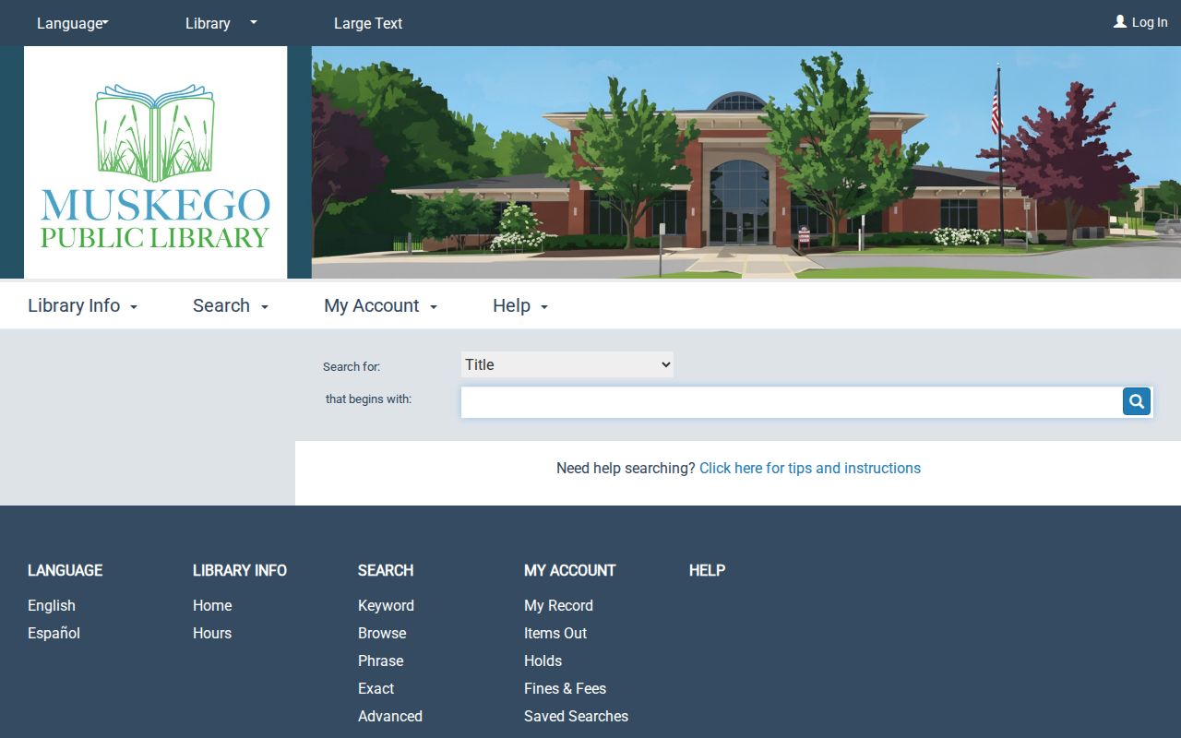Click the Muskego Public Library logo

pos(155,162)
